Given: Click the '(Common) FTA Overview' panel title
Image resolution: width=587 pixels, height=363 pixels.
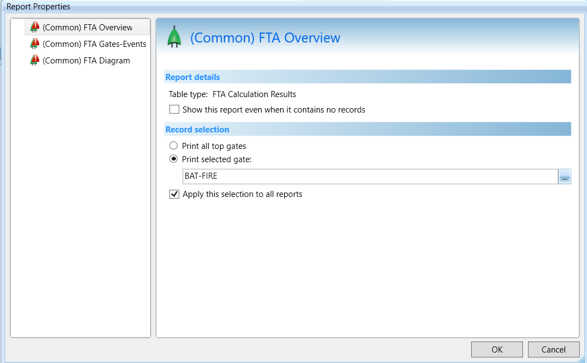Looking at the screenshot, I should (265, 38).
